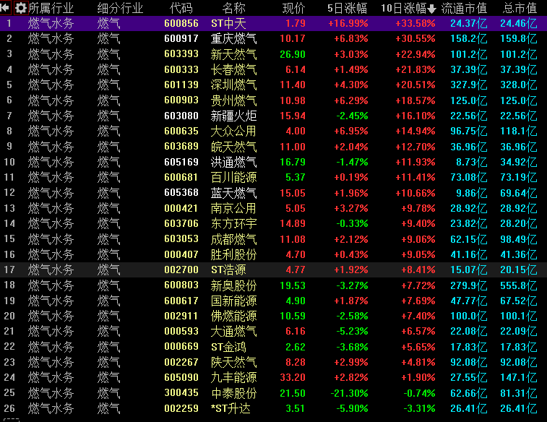The height and width of the screenshot is (422, 547).
Task: Click stock code 600681 百川能源
Action: click(181, 177)
